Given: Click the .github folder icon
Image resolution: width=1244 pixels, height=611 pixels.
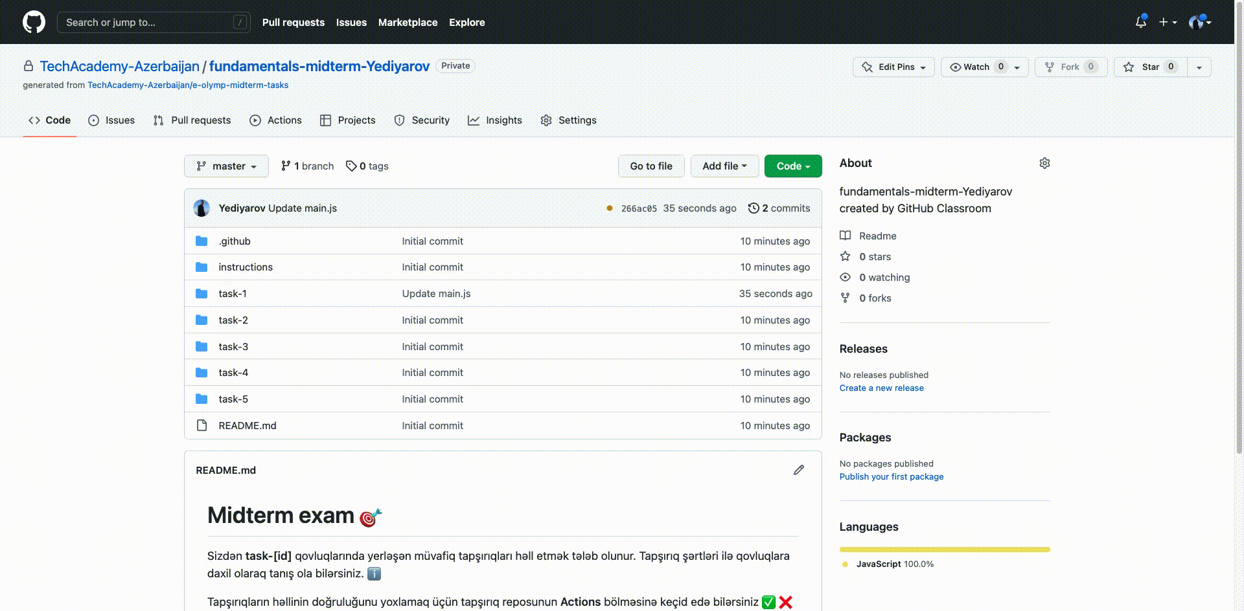Looking at the screenshot, I should coord(202,241).
